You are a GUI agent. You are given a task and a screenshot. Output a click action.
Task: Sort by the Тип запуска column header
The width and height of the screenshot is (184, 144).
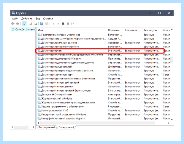150,30
